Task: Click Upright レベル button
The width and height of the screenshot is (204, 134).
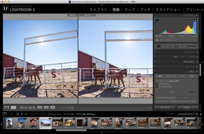Action: 162,102
